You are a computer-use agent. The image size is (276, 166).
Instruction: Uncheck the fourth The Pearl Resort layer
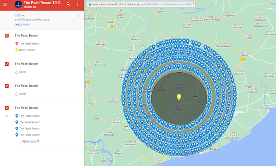click(6, 108)
